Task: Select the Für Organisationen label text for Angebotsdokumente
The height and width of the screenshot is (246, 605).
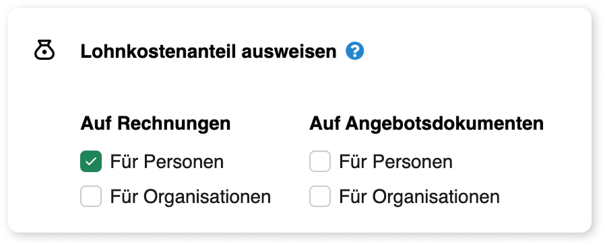Action: [420, 197]
